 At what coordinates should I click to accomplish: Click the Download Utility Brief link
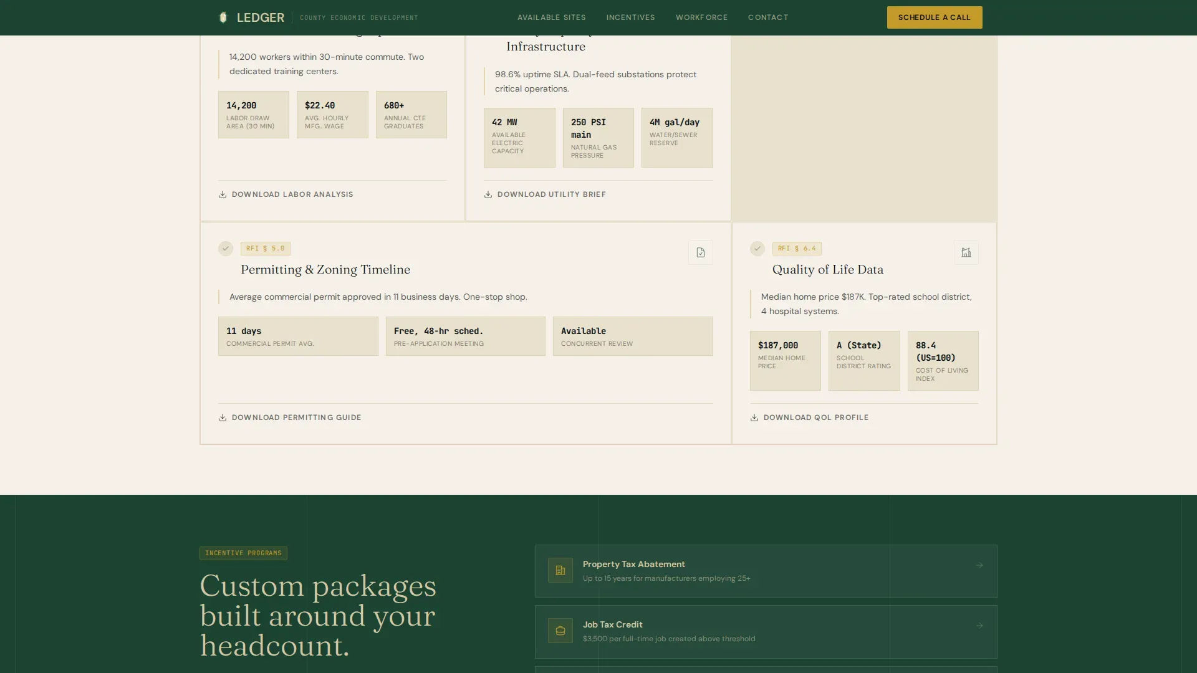[x=545, y=194]
